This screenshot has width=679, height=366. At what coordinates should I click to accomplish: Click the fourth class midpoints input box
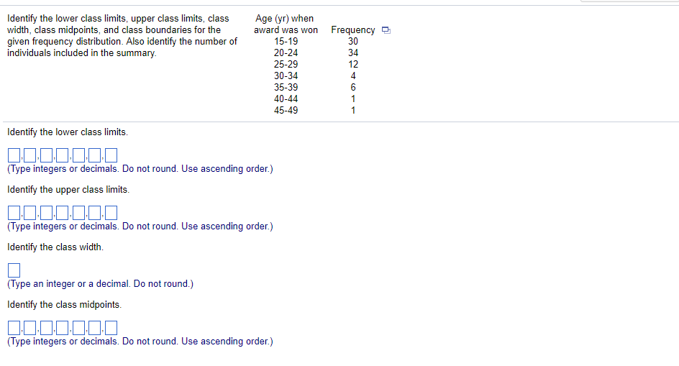(x=63, y=328)
